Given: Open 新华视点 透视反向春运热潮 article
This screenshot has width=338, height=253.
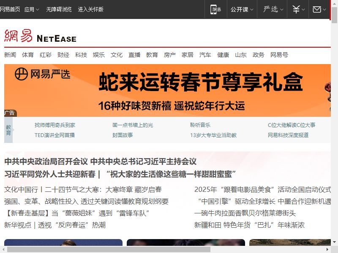Looking at the screenshot, I should pyautogui.click(x=55, y=225).
